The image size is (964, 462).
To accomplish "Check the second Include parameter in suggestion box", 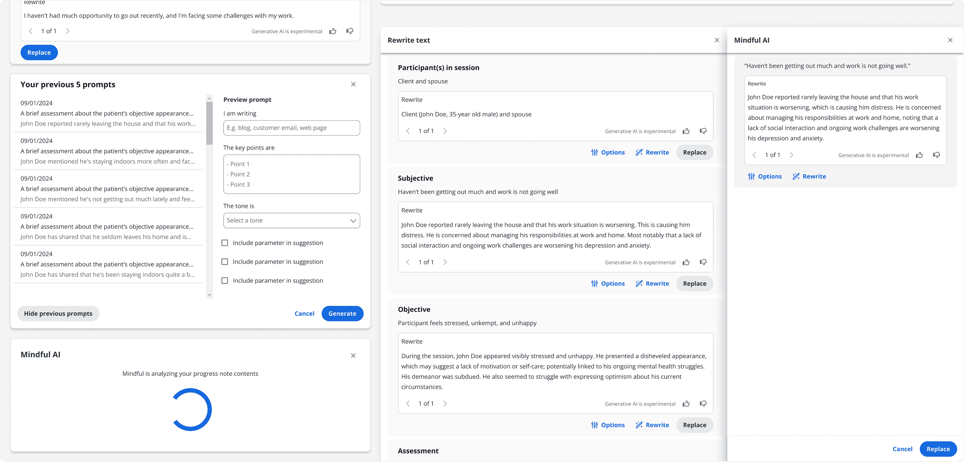I will point(225,261).
